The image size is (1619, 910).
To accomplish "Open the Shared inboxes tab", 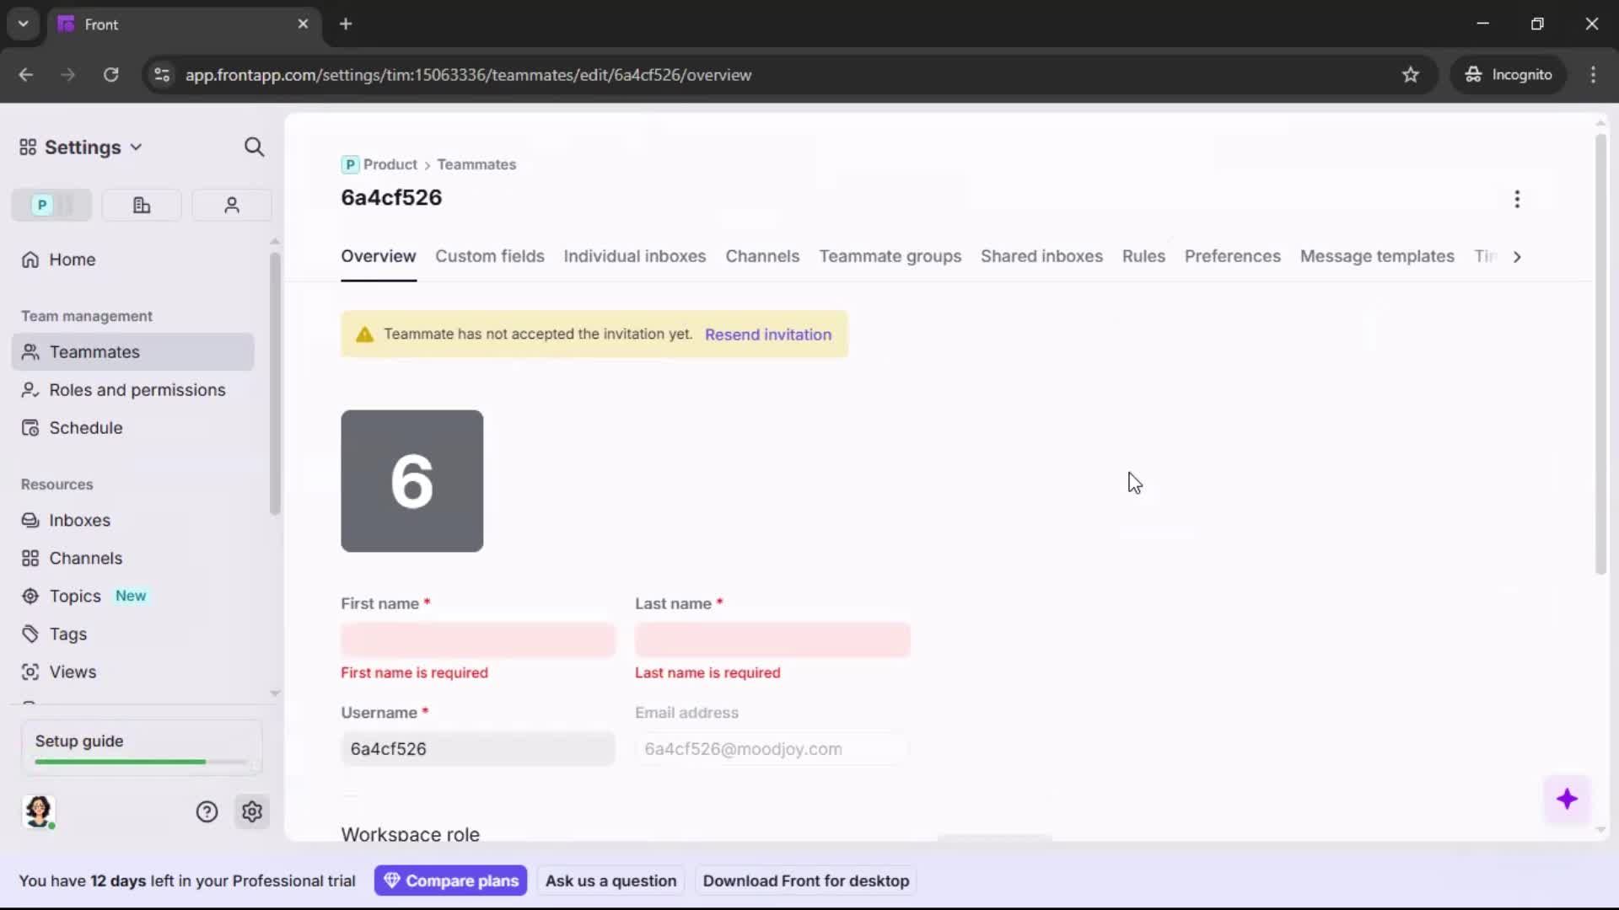I will 1042,257.
